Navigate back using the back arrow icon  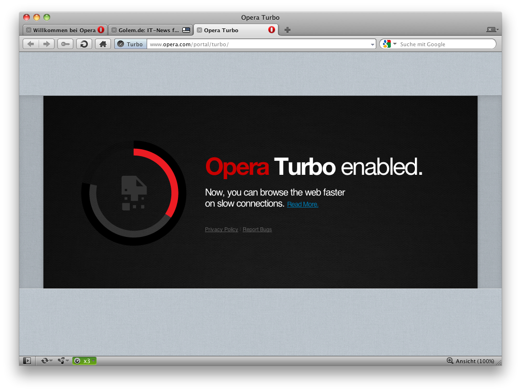point(30,44)
